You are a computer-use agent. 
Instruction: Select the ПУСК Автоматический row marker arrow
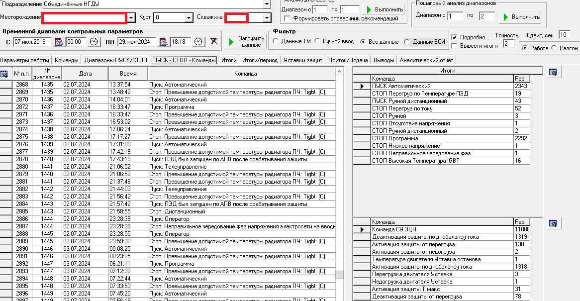362,86
